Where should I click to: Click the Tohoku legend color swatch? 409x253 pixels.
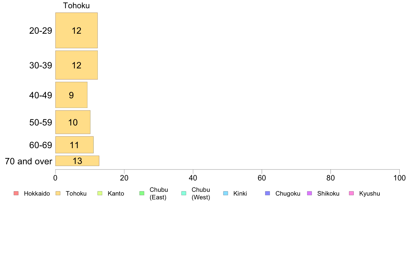pyautogui.click(x=58, y=193)
